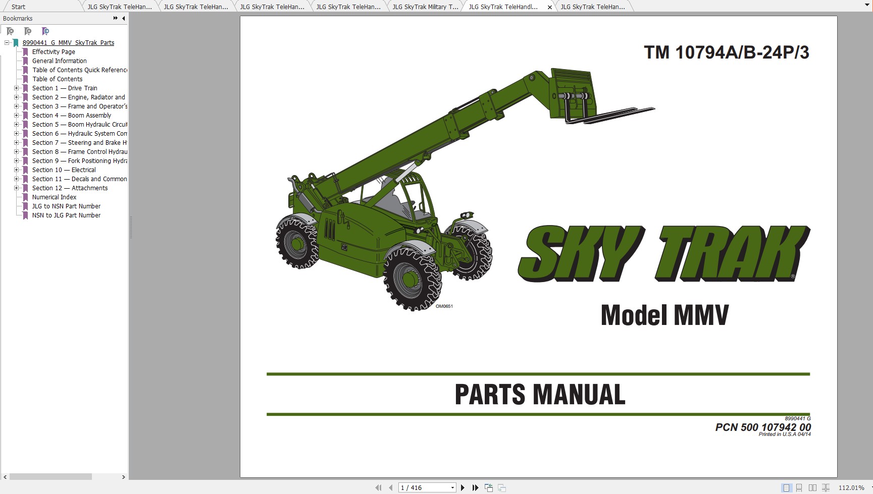
Task: Click the telehandler illustration on the page
Action: pyautogui.click(x=465, y=189)
